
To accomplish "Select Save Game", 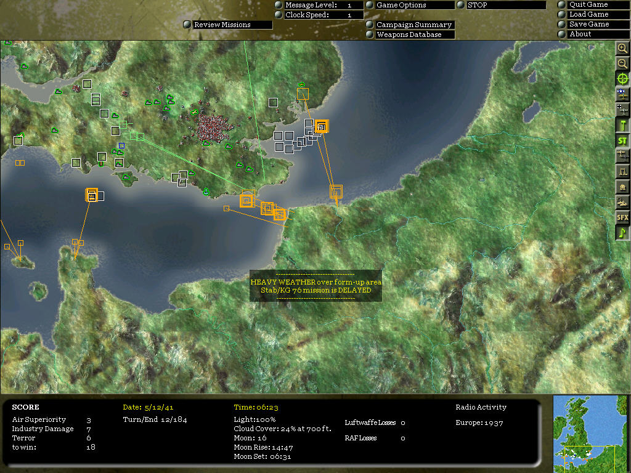I will pyautogui.click(x=598, y=24).
